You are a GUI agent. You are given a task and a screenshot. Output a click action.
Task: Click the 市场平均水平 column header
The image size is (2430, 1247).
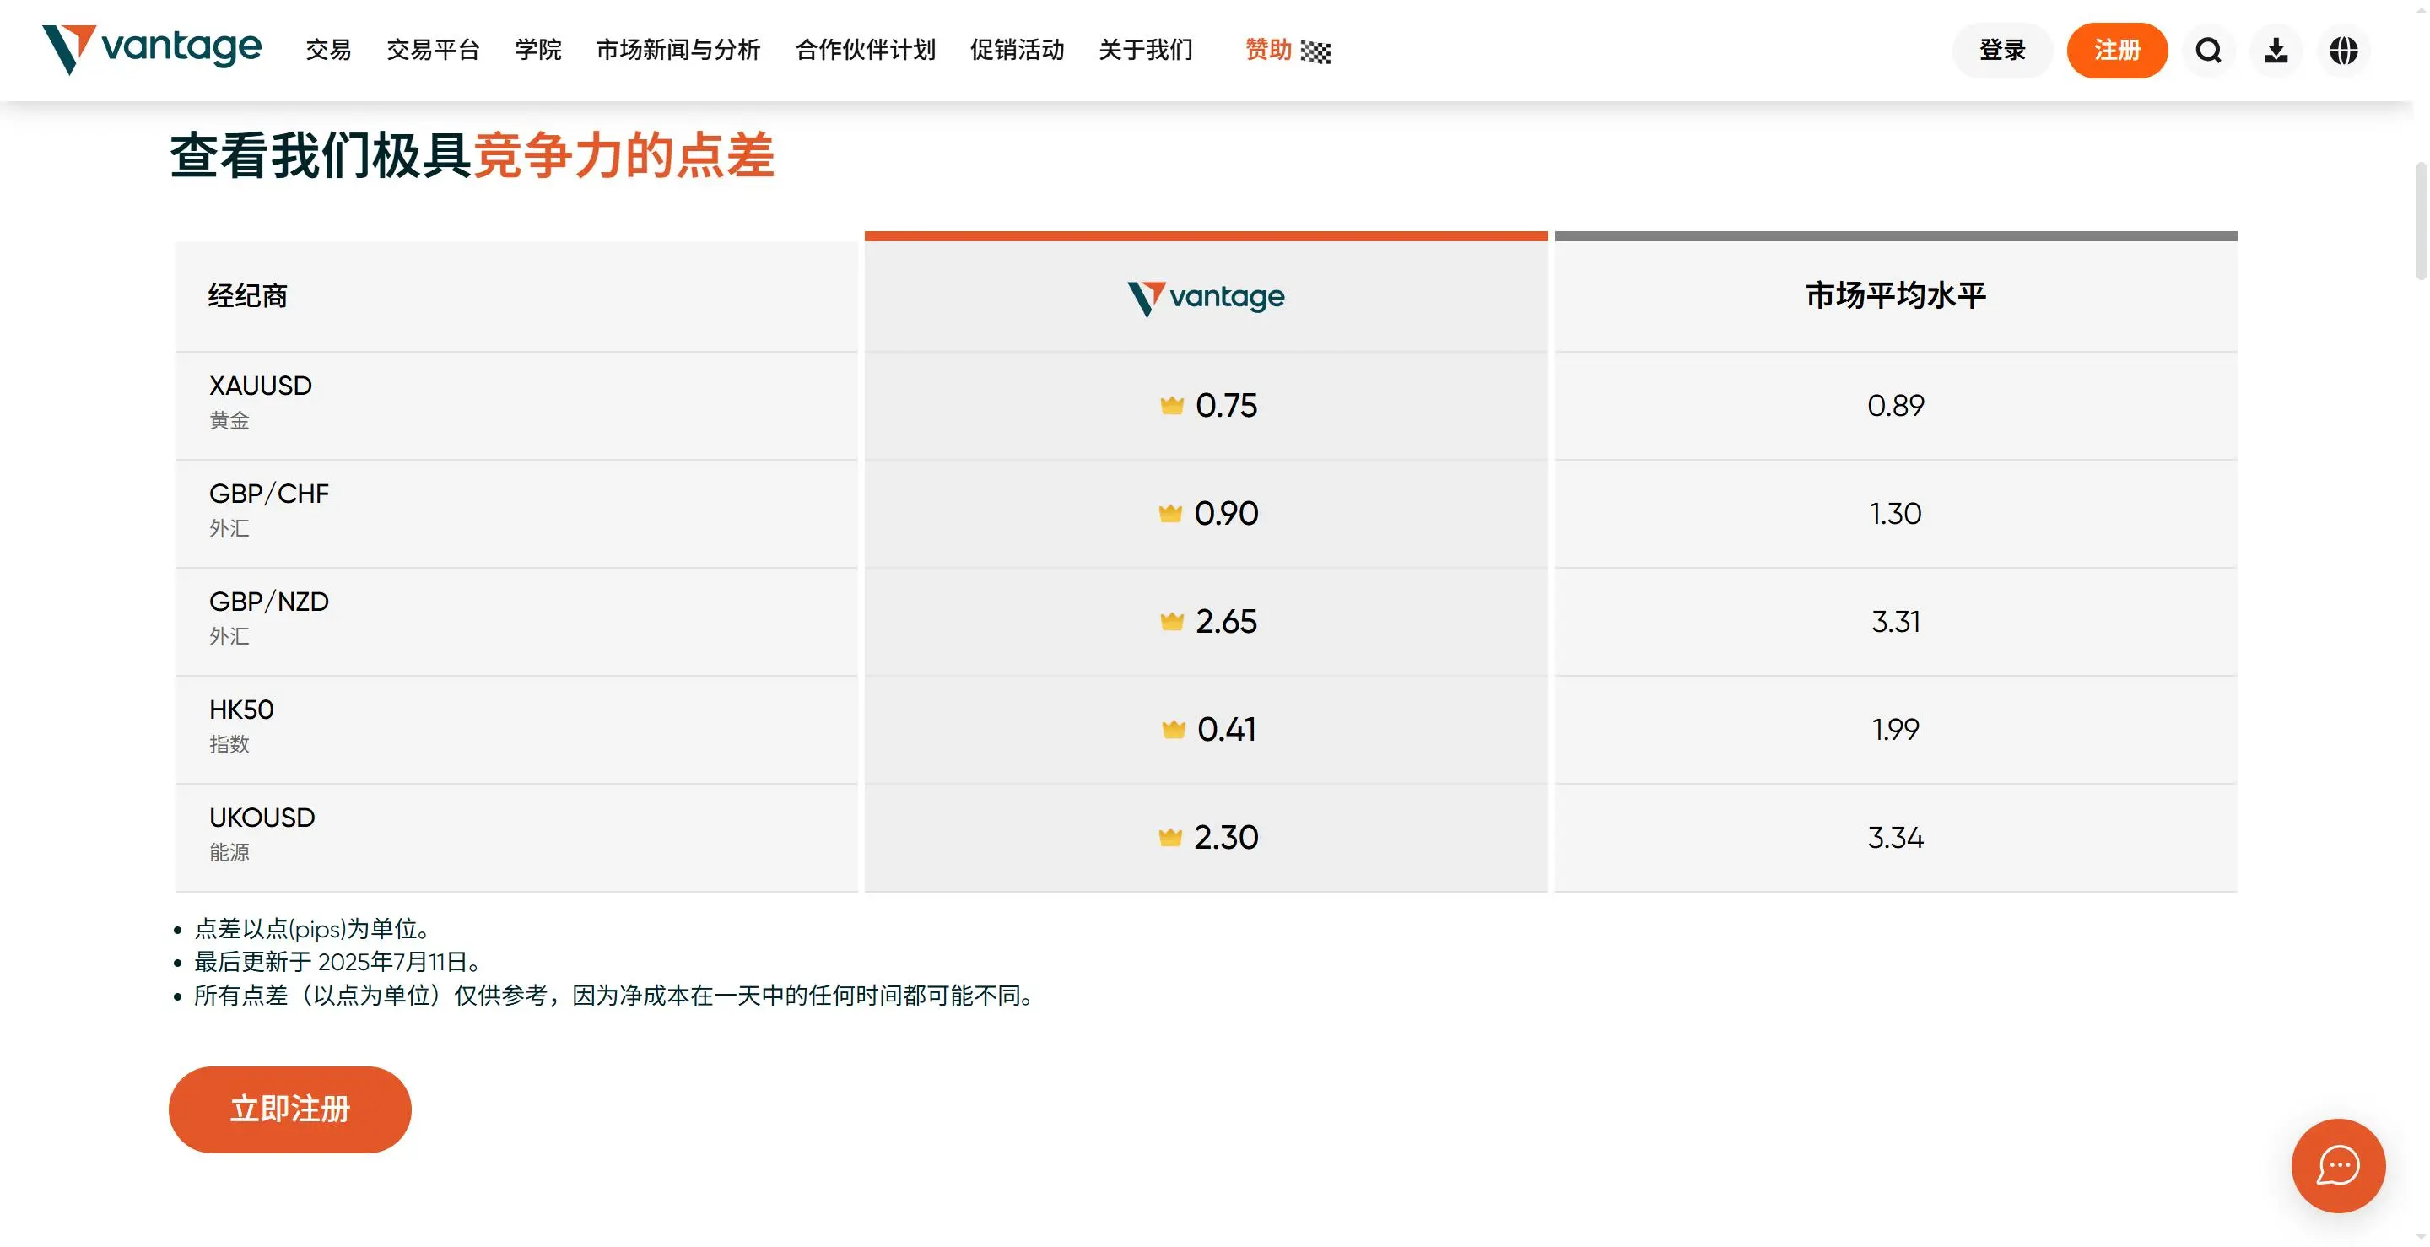pyautogui.click(x=1896, y=295)
